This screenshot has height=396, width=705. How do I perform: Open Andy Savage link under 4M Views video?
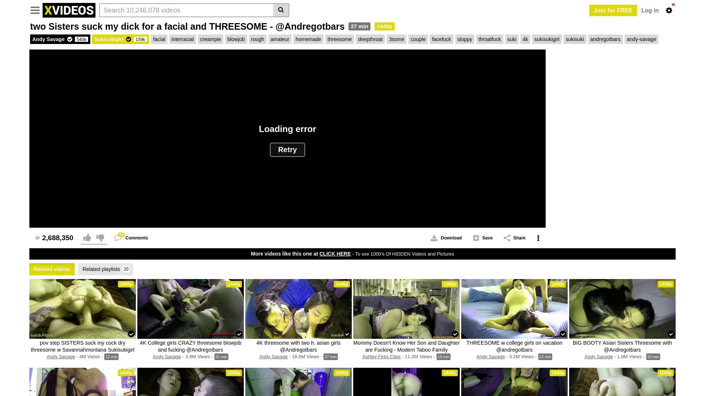61,357
